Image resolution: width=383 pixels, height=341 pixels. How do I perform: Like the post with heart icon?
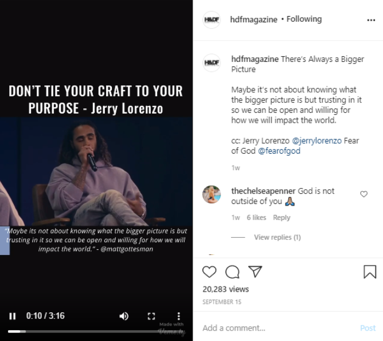(210, 272)
